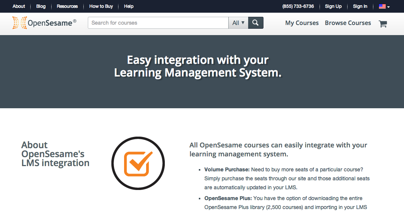Screen dimensions: 404x215
Task: Open the language selector dropdown arrow
Action: click(389, 7)
